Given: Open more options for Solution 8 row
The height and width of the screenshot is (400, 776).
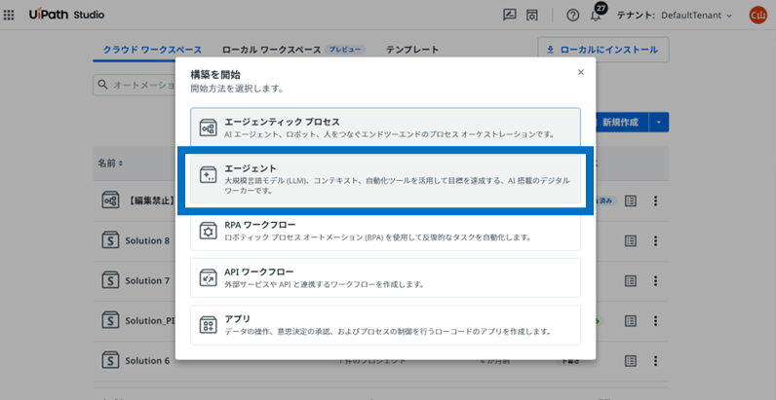Looking at the screenshot, I should (x=656, y=240).
